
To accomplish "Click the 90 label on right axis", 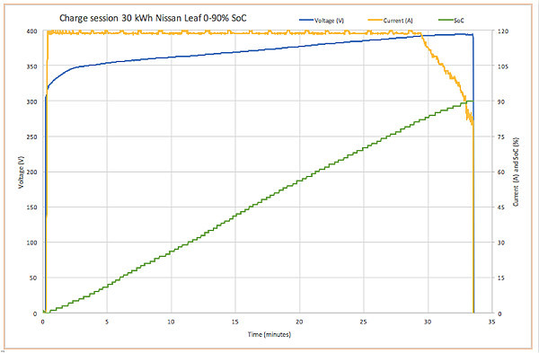I will (501, 101).
